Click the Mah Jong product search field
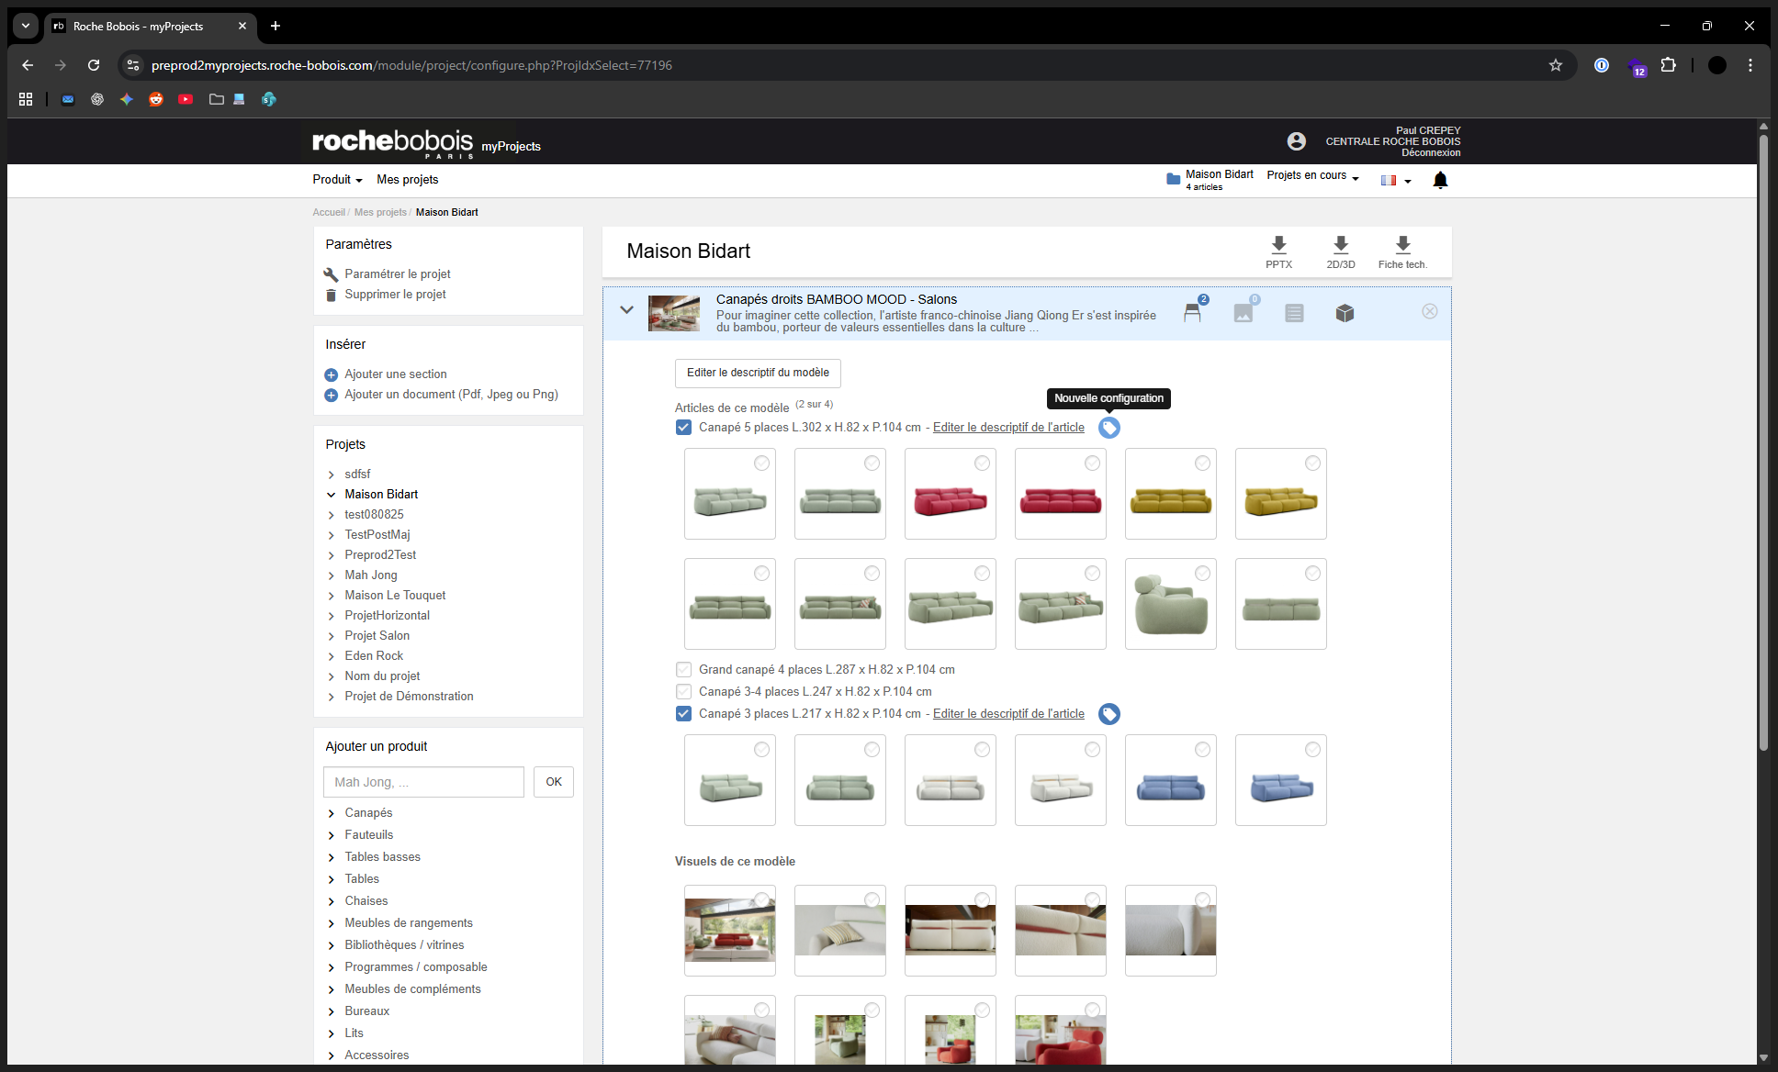 422,781
